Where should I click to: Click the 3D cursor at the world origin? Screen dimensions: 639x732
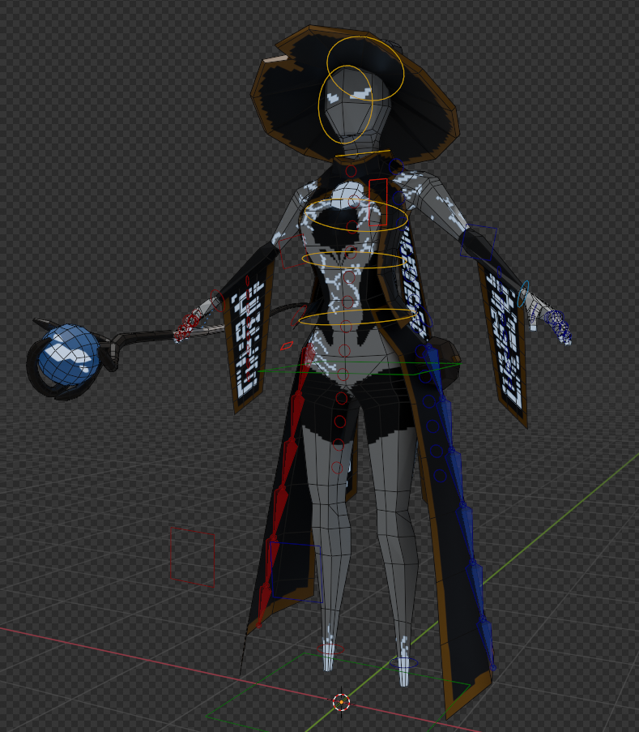[x=342, y=702]
